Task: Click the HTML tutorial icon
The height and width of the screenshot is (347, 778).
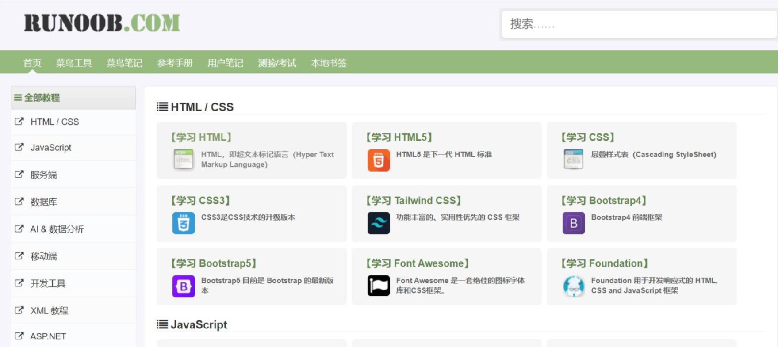Action: (183, 159)
